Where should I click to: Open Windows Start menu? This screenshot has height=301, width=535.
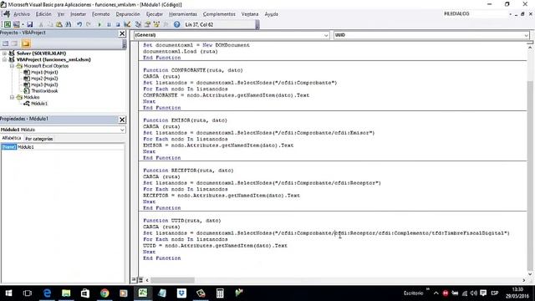(8, 293)
